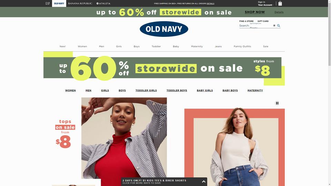Open the Women navigation menu
331x186 pixels.
coord(82,46)
